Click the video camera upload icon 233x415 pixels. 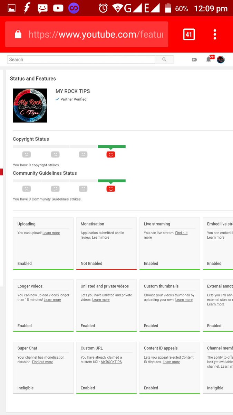194,59
